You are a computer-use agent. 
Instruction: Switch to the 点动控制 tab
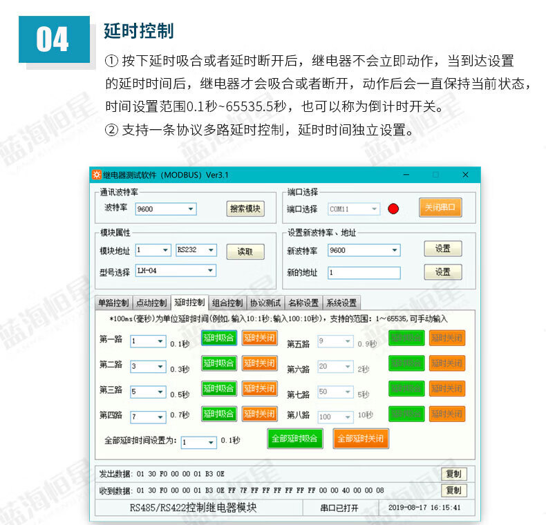coord(151,303)
